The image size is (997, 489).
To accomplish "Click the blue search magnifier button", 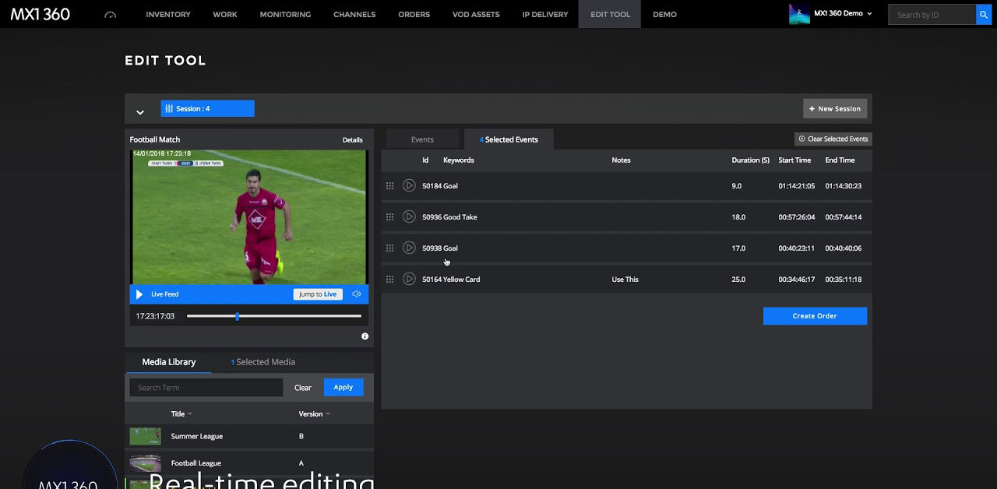I will [x=983, y=14].
